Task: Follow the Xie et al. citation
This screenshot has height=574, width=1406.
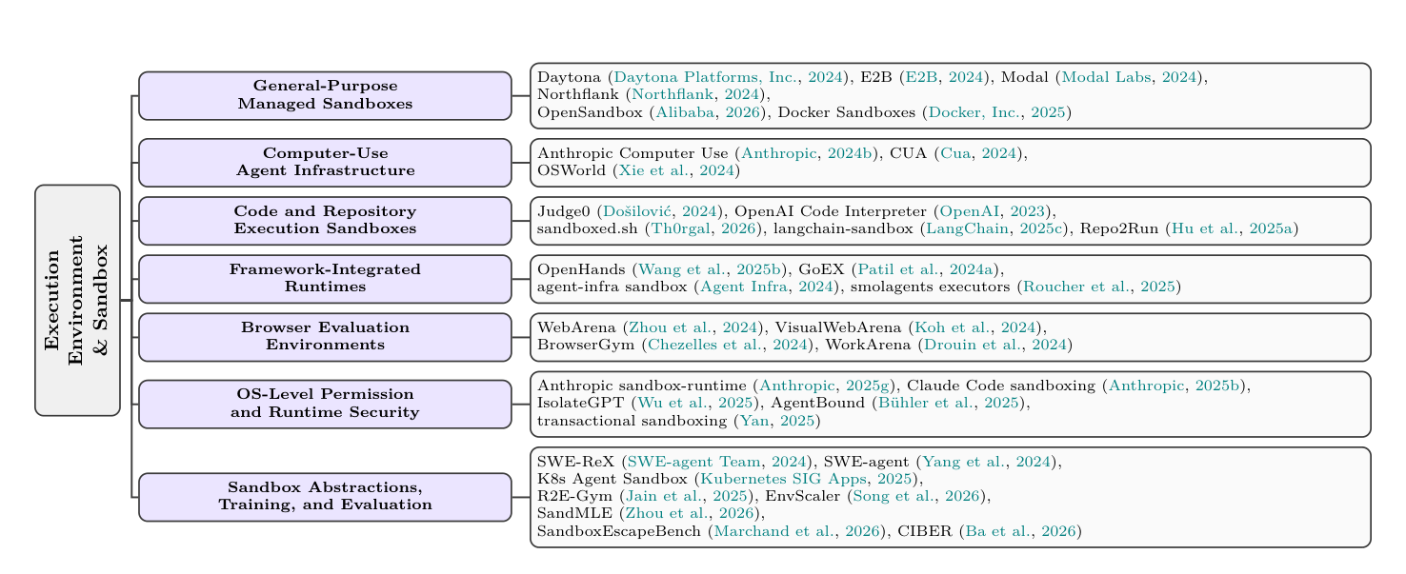Action: click(654, 170)
